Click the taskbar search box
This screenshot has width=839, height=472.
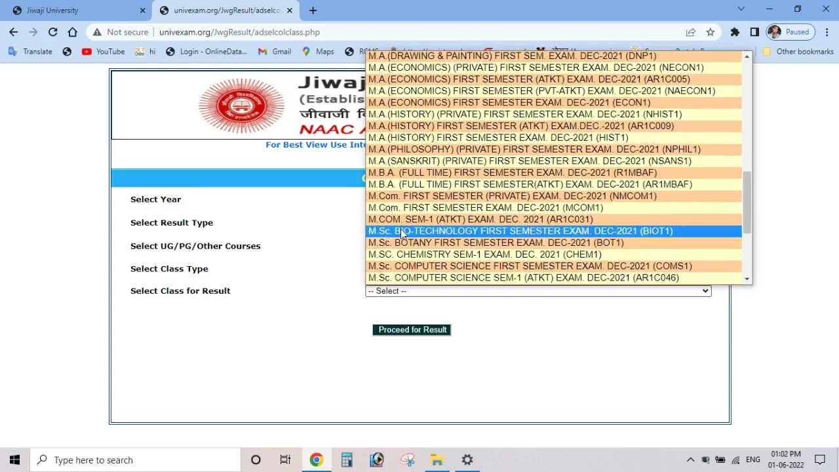[136, 460]
